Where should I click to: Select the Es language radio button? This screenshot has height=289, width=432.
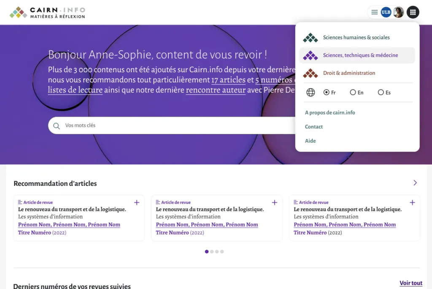click(x=381, y=93)
